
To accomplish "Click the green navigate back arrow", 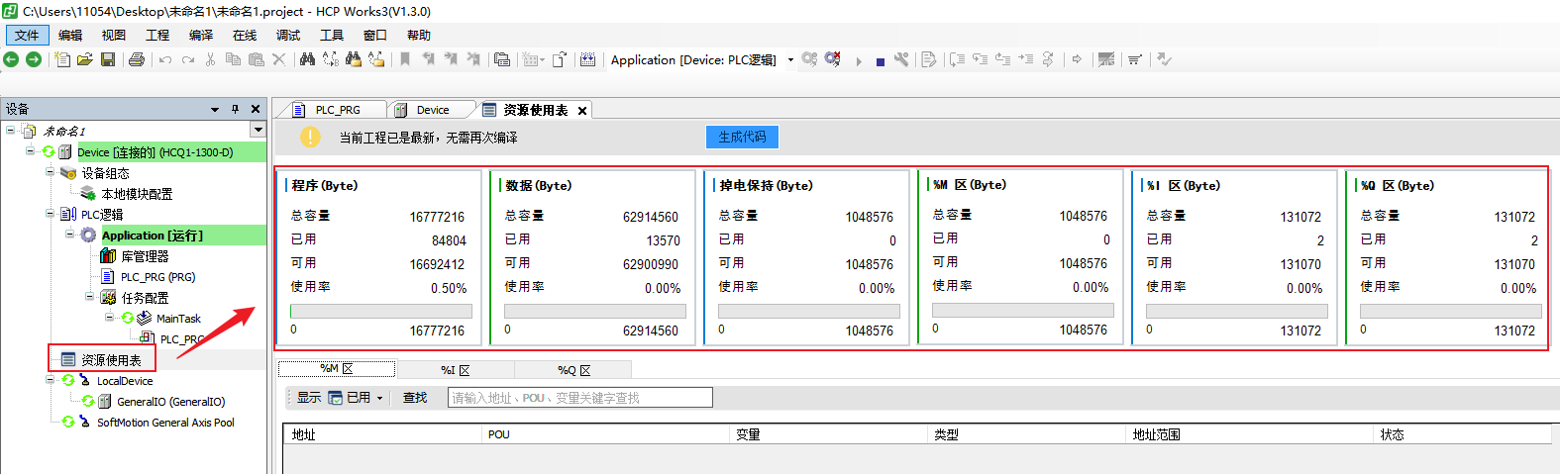I will [x=11, y=59].
